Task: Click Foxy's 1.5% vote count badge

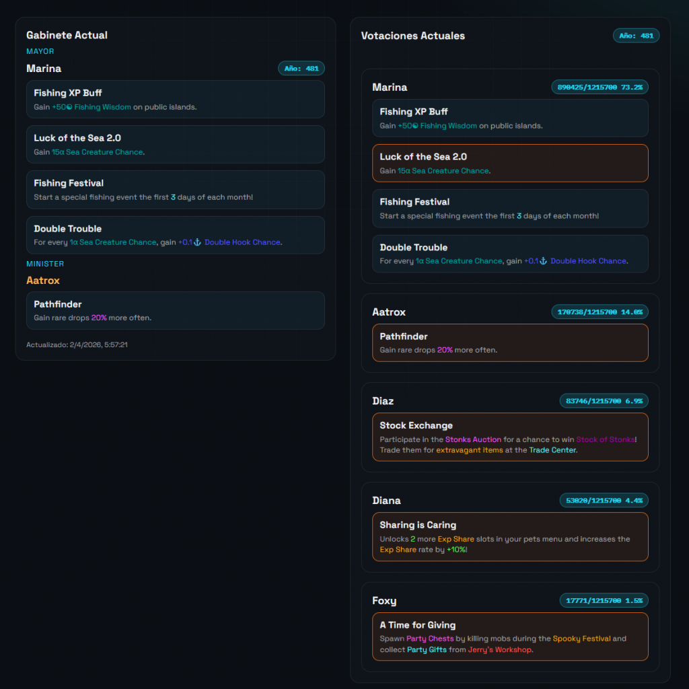Action: pos(604,601)
